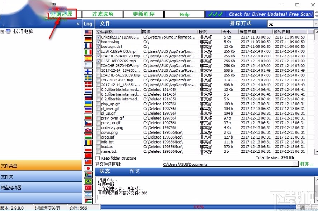Select the Italian language flag

pyautogui.click(x=88, y=52)
